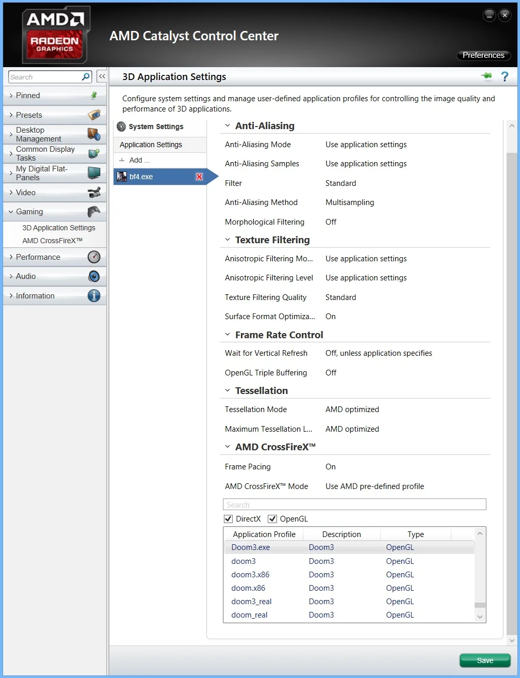Click the Video camcorder icon
This screenshot has height=678, width=520.
94,192
